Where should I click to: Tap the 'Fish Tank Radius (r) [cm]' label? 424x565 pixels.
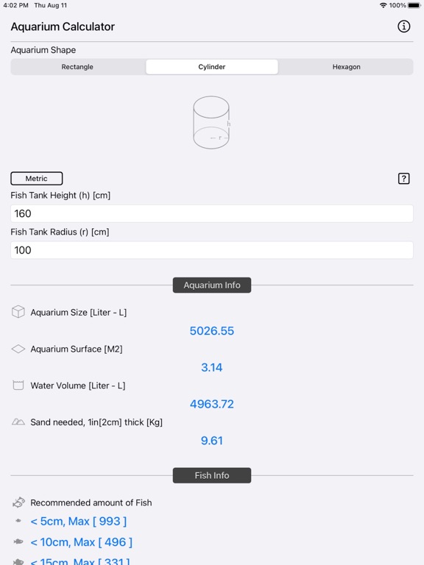point(60,232)
